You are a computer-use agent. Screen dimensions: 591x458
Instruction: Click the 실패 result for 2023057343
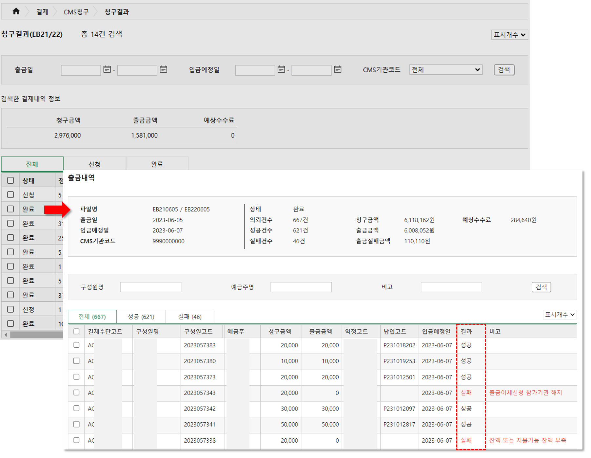point(466,393)
